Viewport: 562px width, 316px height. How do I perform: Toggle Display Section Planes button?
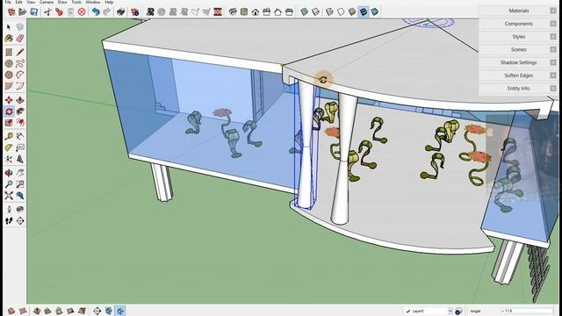[x=109, y=311]
